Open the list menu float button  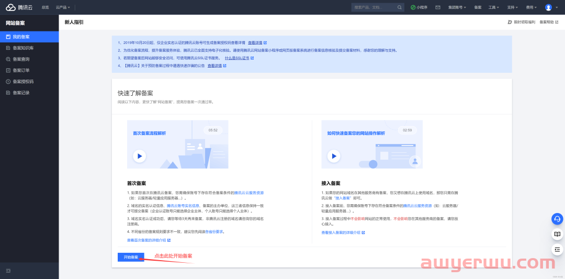click(x=558, y=249)
